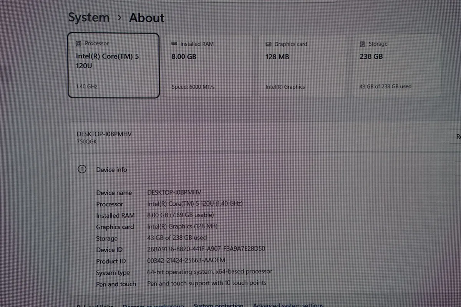
Task: Click the Device name label
Action: pyautogui.click(x=114, y=193)
